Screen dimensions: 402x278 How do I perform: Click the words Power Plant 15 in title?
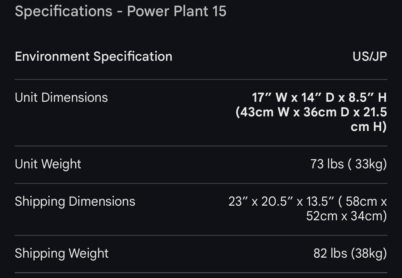point(177,11)
